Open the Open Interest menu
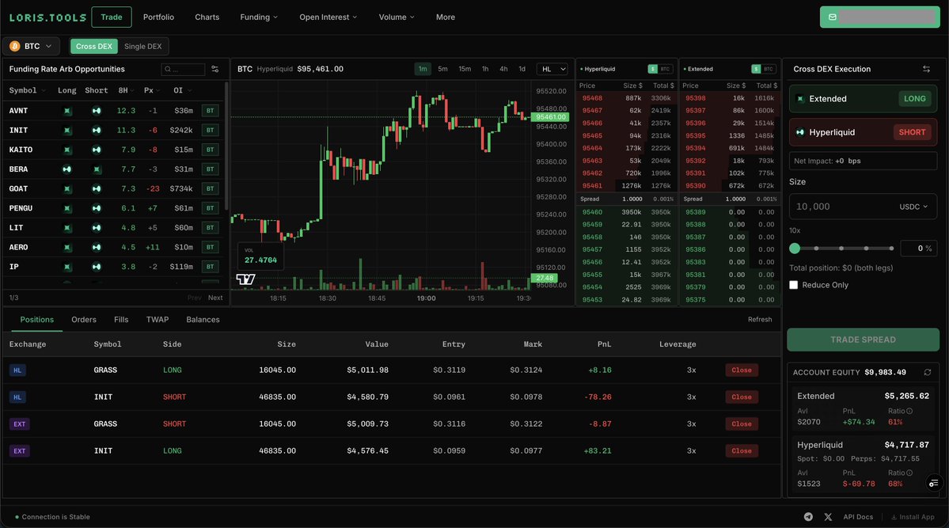The width and height of the screenshot is (949, 528). pos(326,16)
